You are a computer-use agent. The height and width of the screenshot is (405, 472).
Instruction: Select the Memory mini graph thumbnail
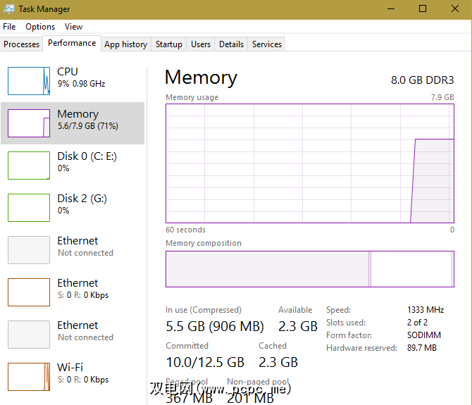point(29,123)
